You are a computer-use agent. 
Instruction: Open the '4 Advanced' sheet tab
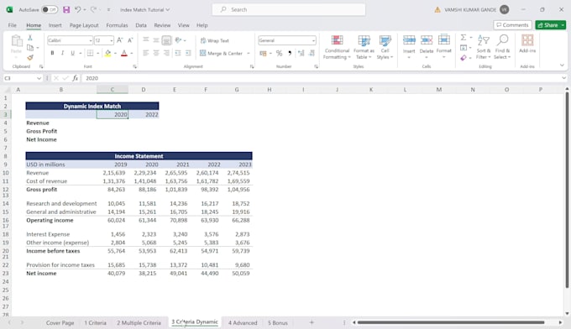point(243,323)
